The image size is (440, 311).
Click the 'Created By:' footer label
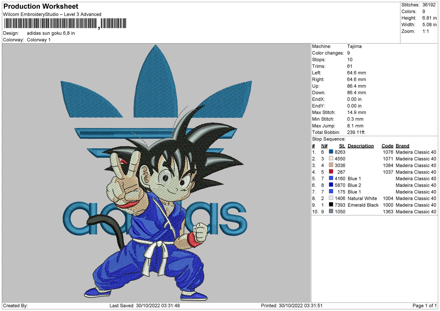[x=15, y=306]
